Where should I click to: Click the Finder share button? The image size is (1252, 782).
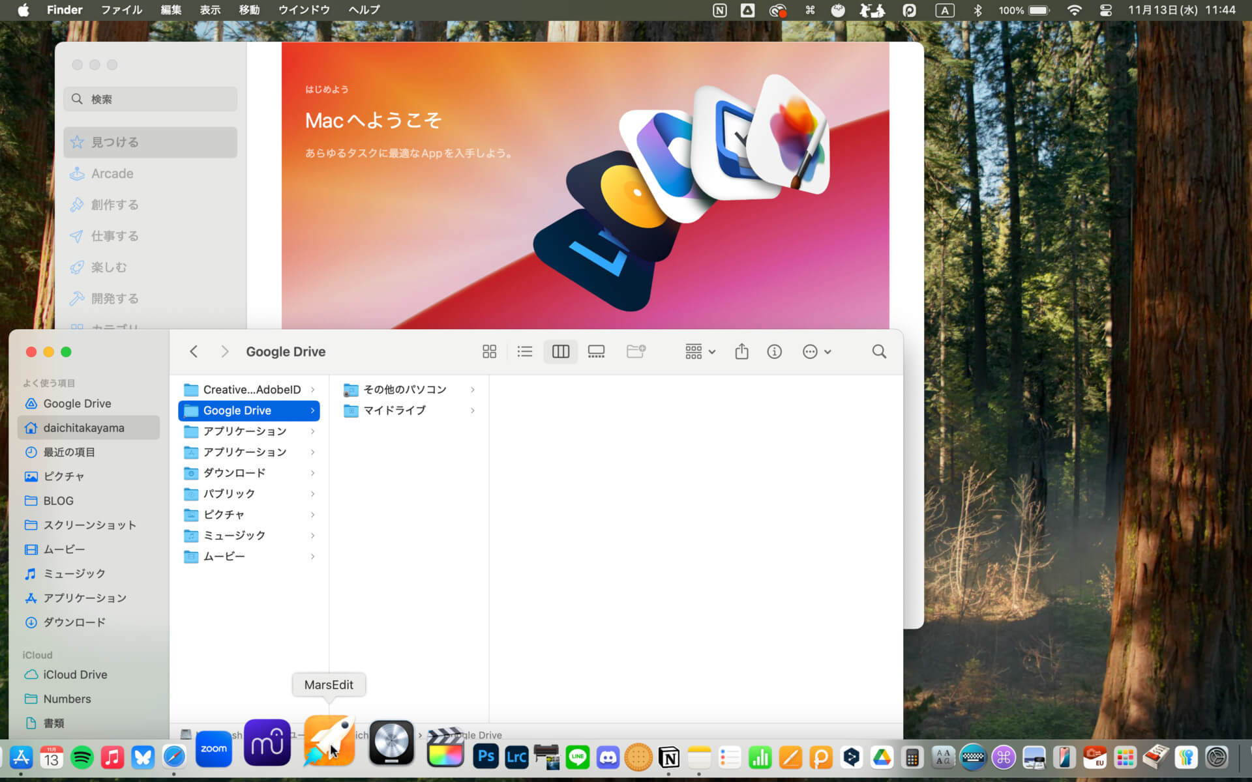[x=741, y=352]
